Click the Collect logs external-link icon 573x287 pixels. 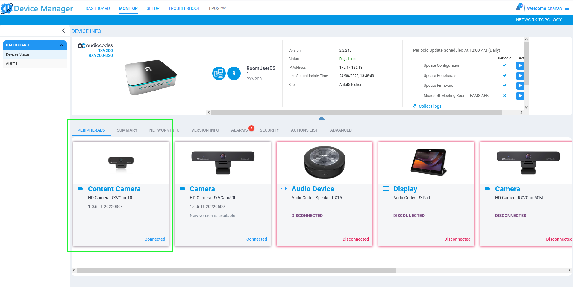pos(414,106)
